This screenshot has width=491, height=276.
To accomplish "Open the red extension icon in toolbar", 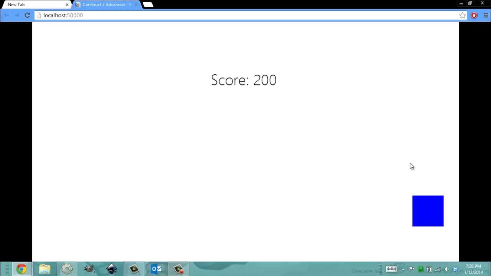I will tap(474, 15).
